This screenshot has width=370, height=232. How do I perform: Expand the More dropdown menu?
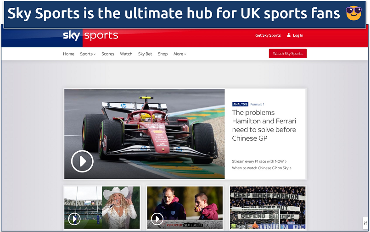coord(180,54)
